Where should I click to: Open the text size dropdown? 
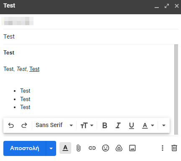(87, 125)
